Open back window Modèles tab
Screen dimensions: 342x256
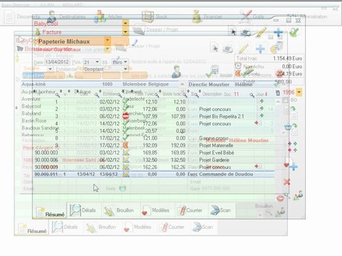138,227
